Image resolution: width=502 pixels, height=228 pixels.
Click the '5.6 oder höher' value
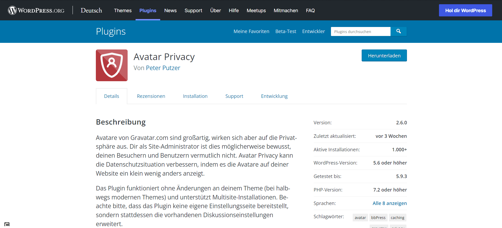[390, 163]
